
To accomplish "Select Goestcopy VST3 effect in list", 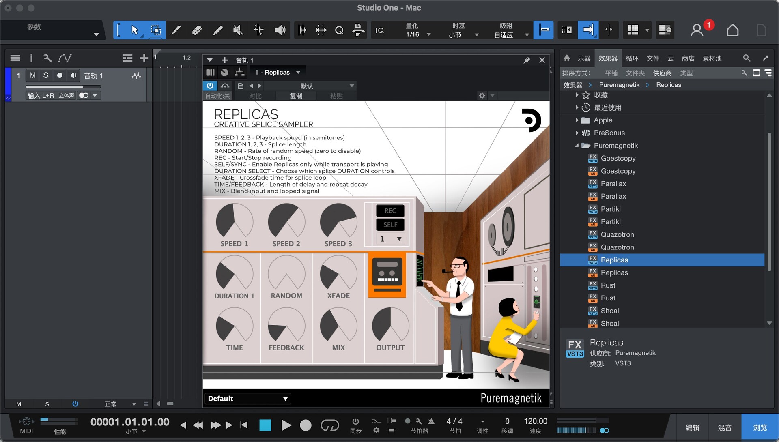I will coord(618,158).
